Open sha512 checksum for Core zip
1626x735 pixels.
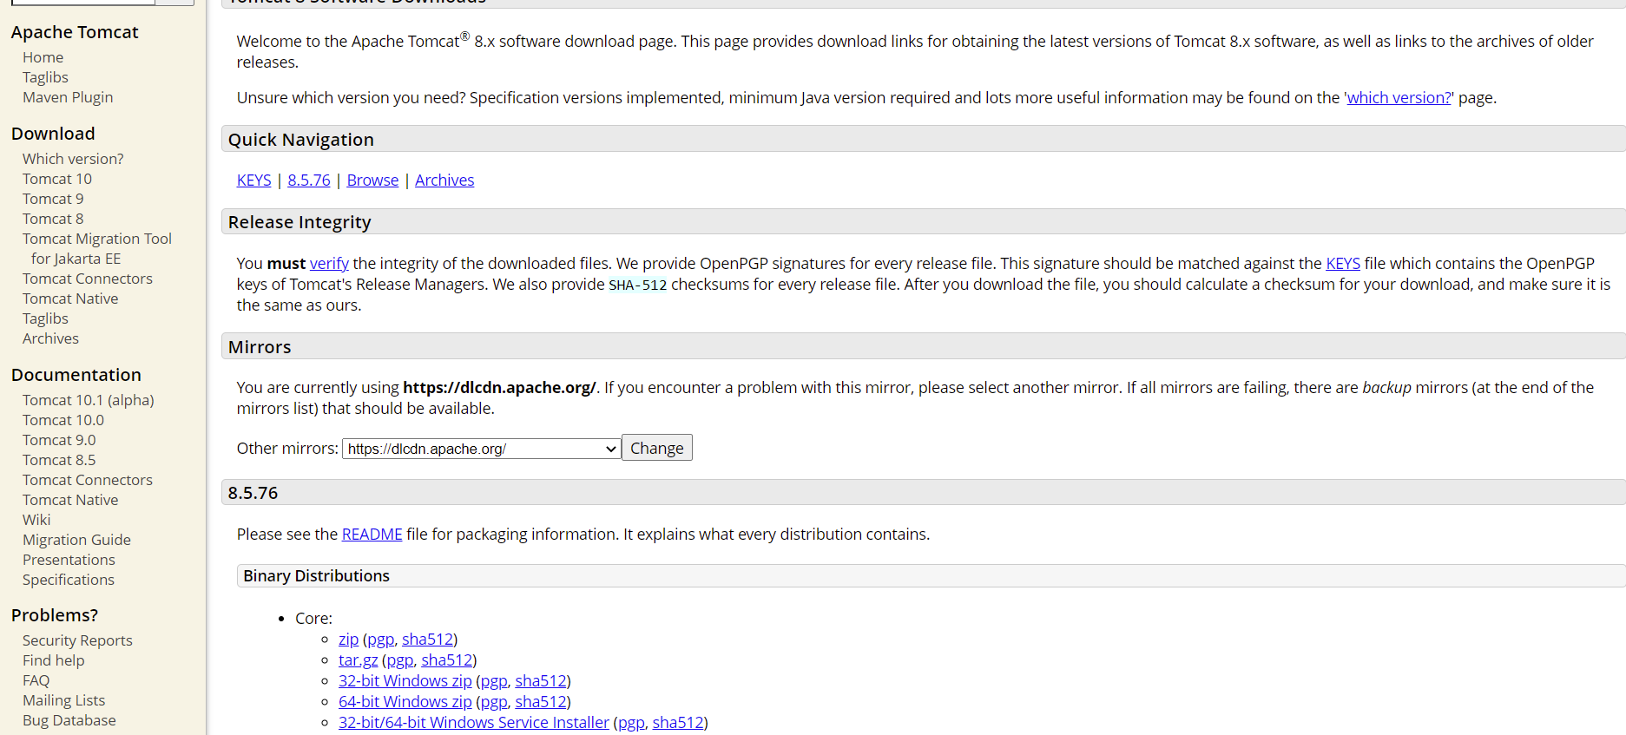427,640
